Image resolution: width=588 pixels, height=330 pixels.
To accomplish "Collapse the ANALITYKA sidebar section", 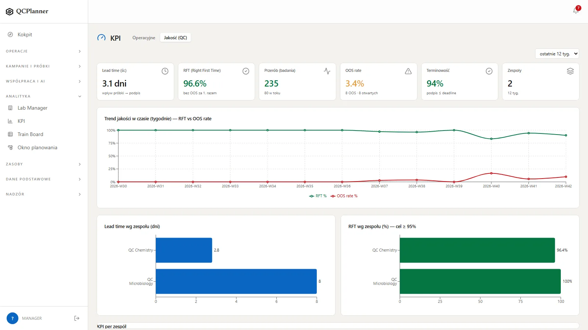I will pos(44,96).
